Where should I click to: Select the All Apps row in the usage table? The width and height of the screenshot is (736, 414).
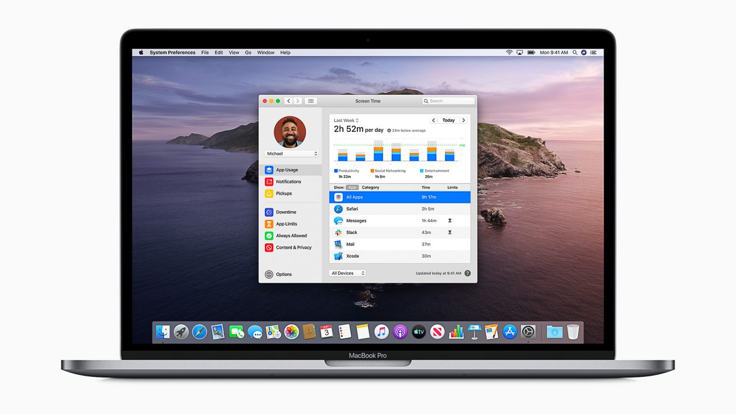[400, 197]
